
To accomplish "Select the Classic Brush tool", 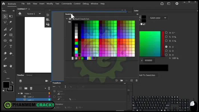I will [11, 29].
